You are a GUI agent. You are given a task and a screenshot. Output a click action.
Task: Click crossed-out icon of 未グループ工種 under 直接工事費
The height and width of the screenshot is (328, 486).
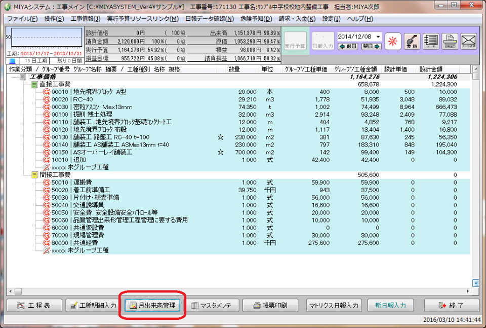coord(47,167)
